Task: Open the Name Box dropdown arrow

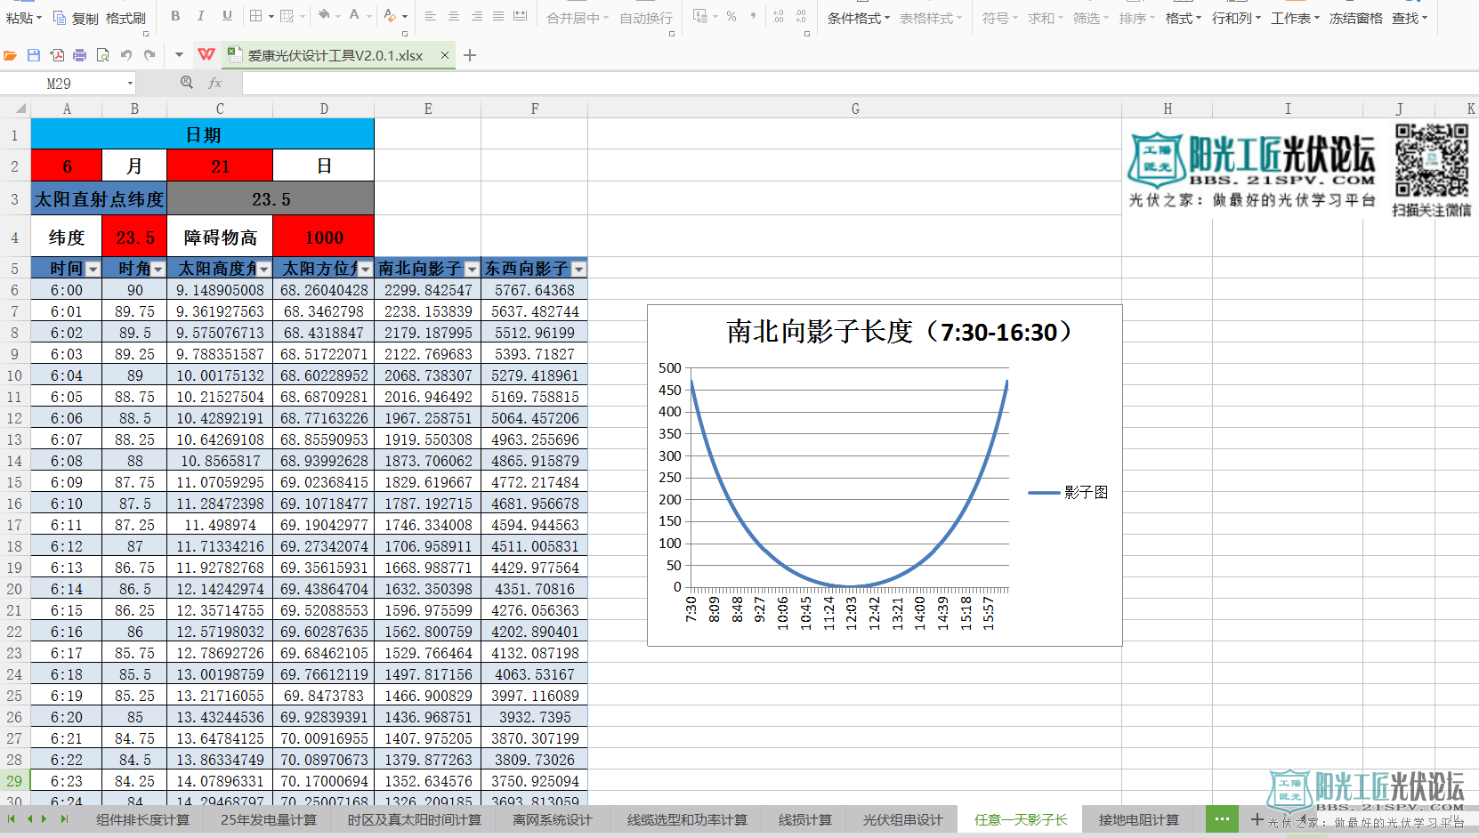Action: [x=130, y=83]
